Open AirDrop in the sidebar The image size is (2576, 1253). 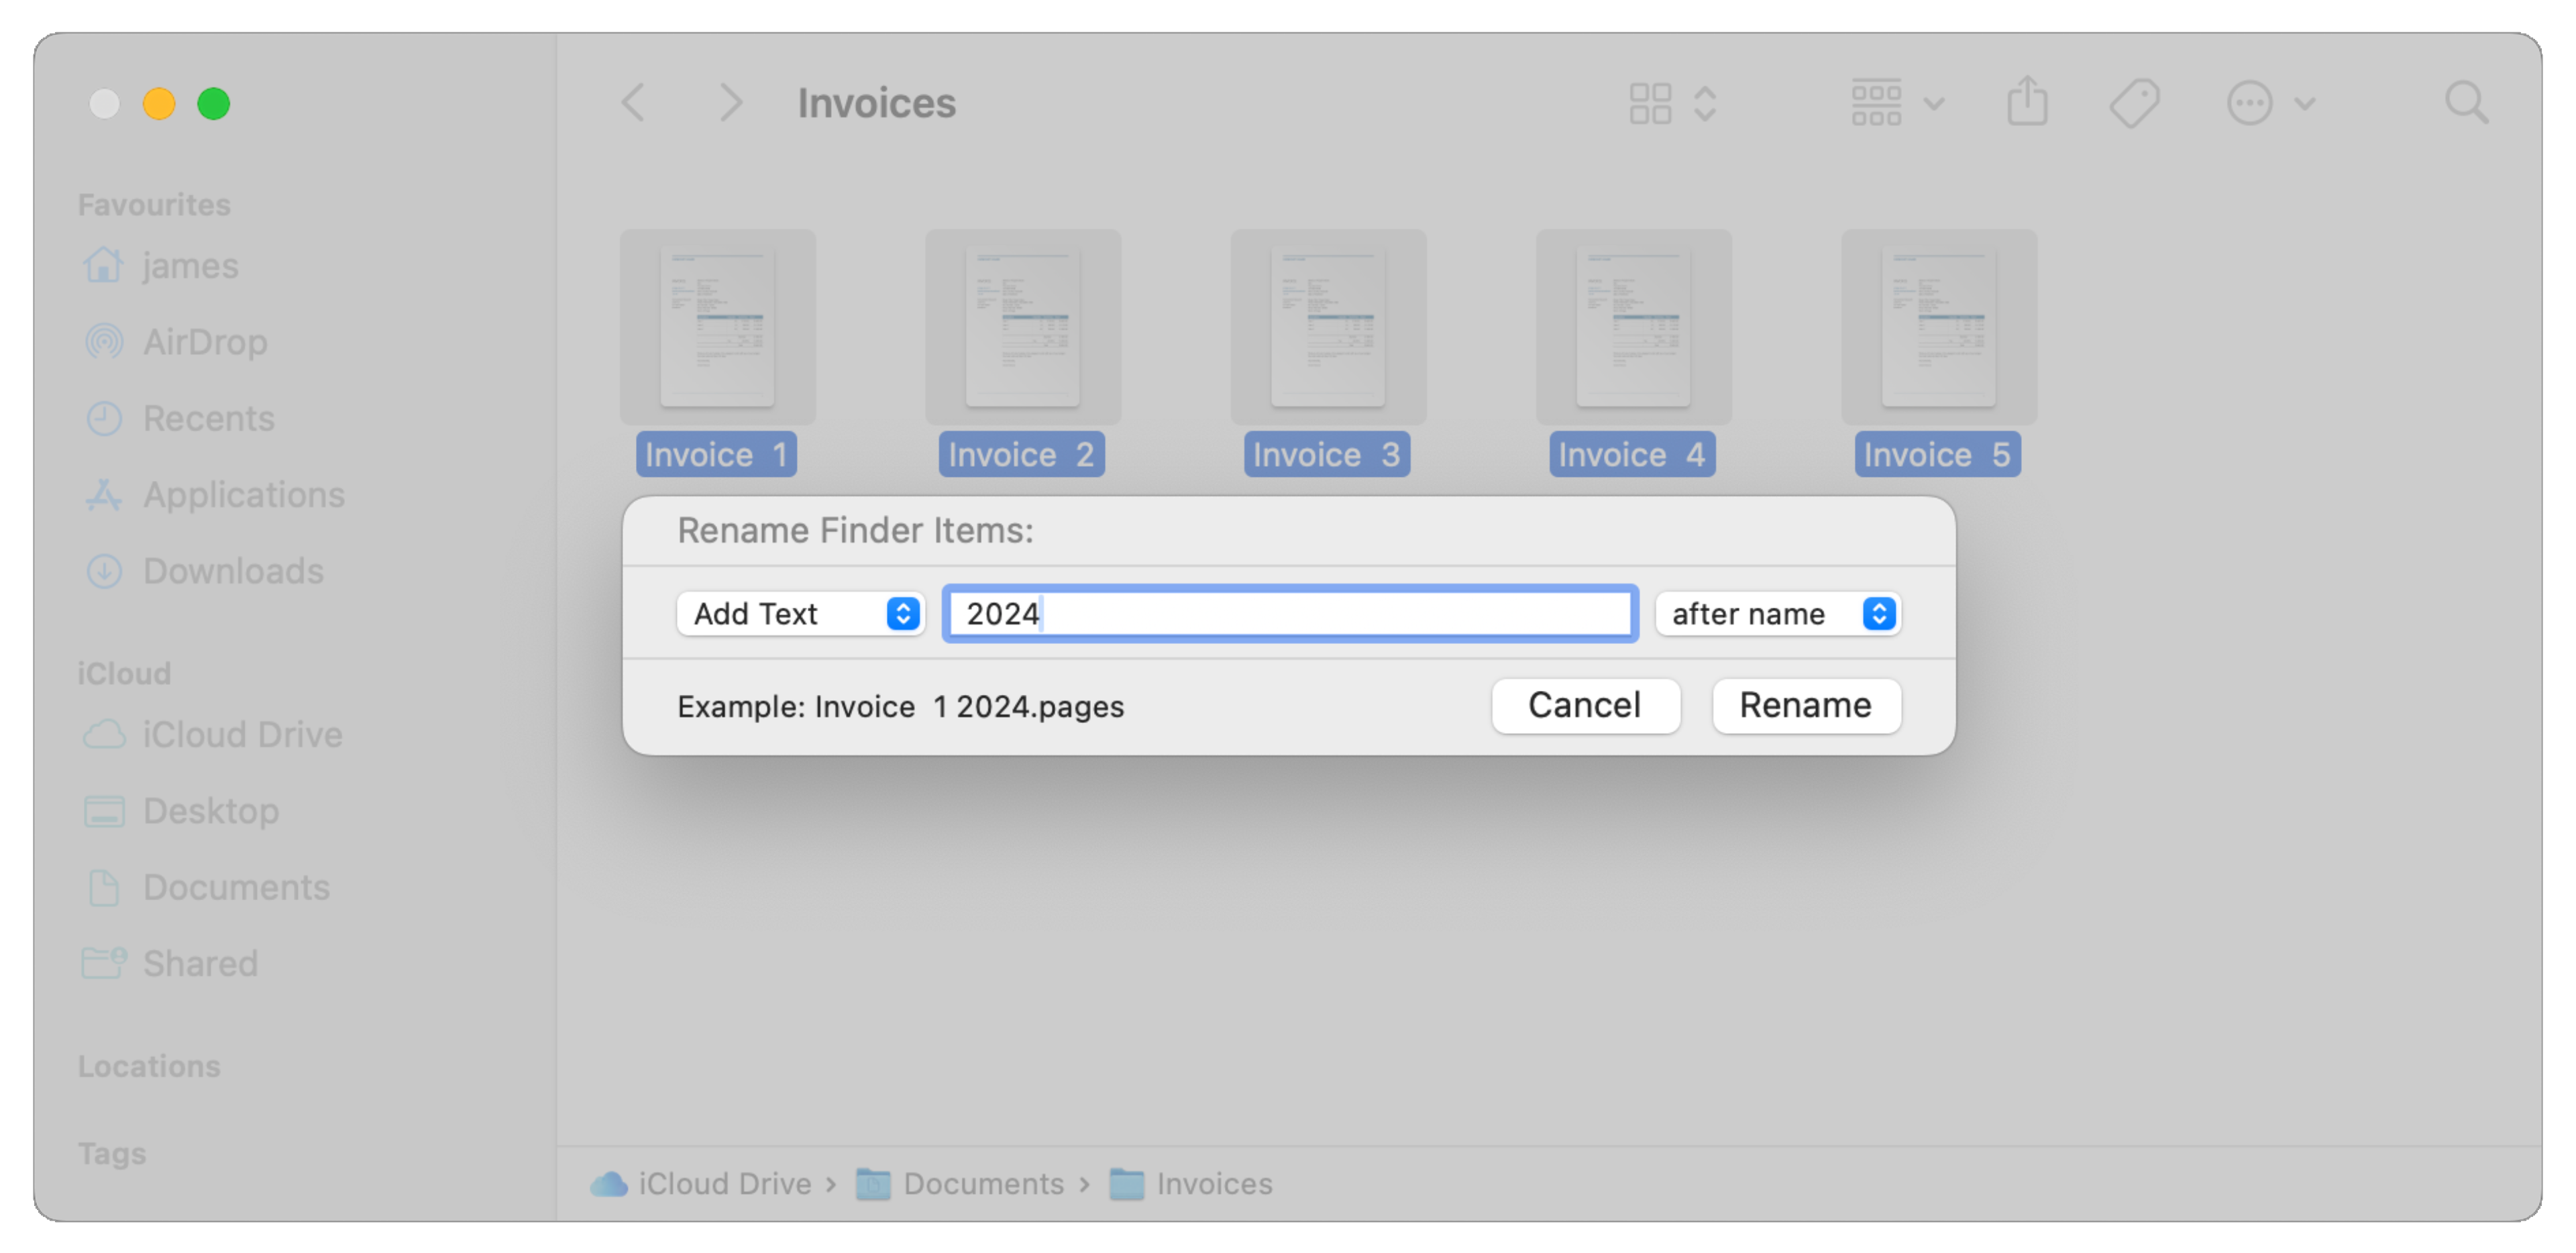[x=204, y=342]
